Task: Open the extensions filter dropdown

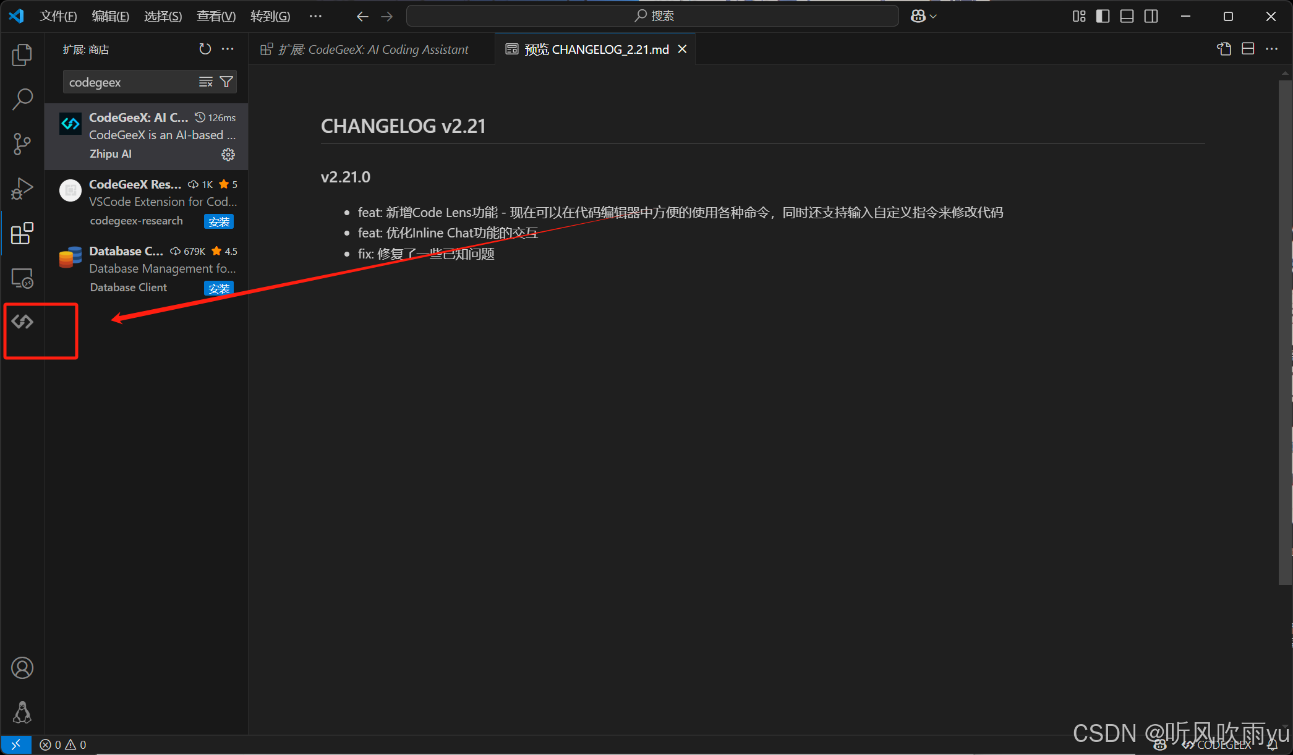Action: [227, 82]
